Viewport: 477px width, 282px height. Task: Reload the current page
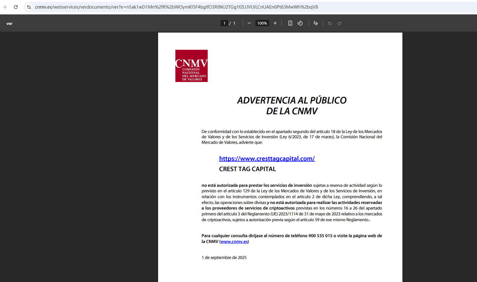click(16, 7)
